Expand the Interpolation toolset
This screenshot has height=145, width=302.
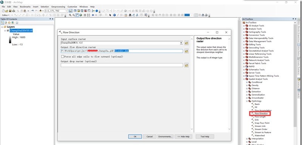[247, 139]
